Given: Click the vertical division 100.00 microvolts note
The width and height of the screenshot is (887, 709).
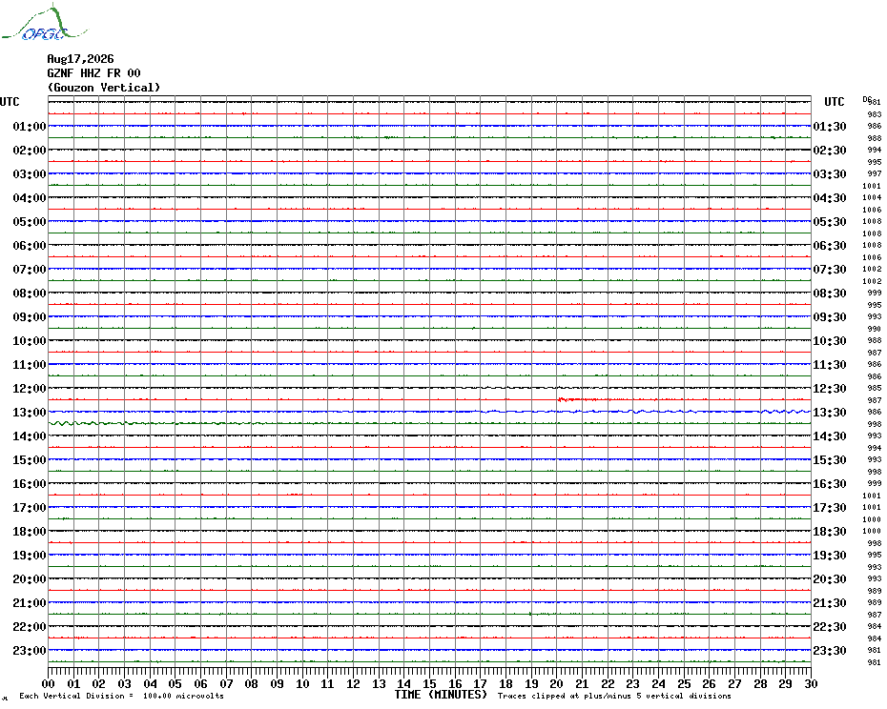Looking at the screenshot, I should click(122, 696).
